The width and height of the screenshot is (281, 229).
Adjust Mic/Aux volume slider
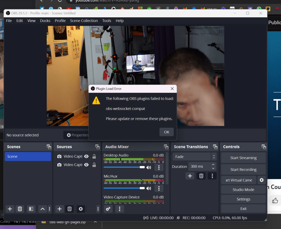pyautogui.click(x=124, y=188)
